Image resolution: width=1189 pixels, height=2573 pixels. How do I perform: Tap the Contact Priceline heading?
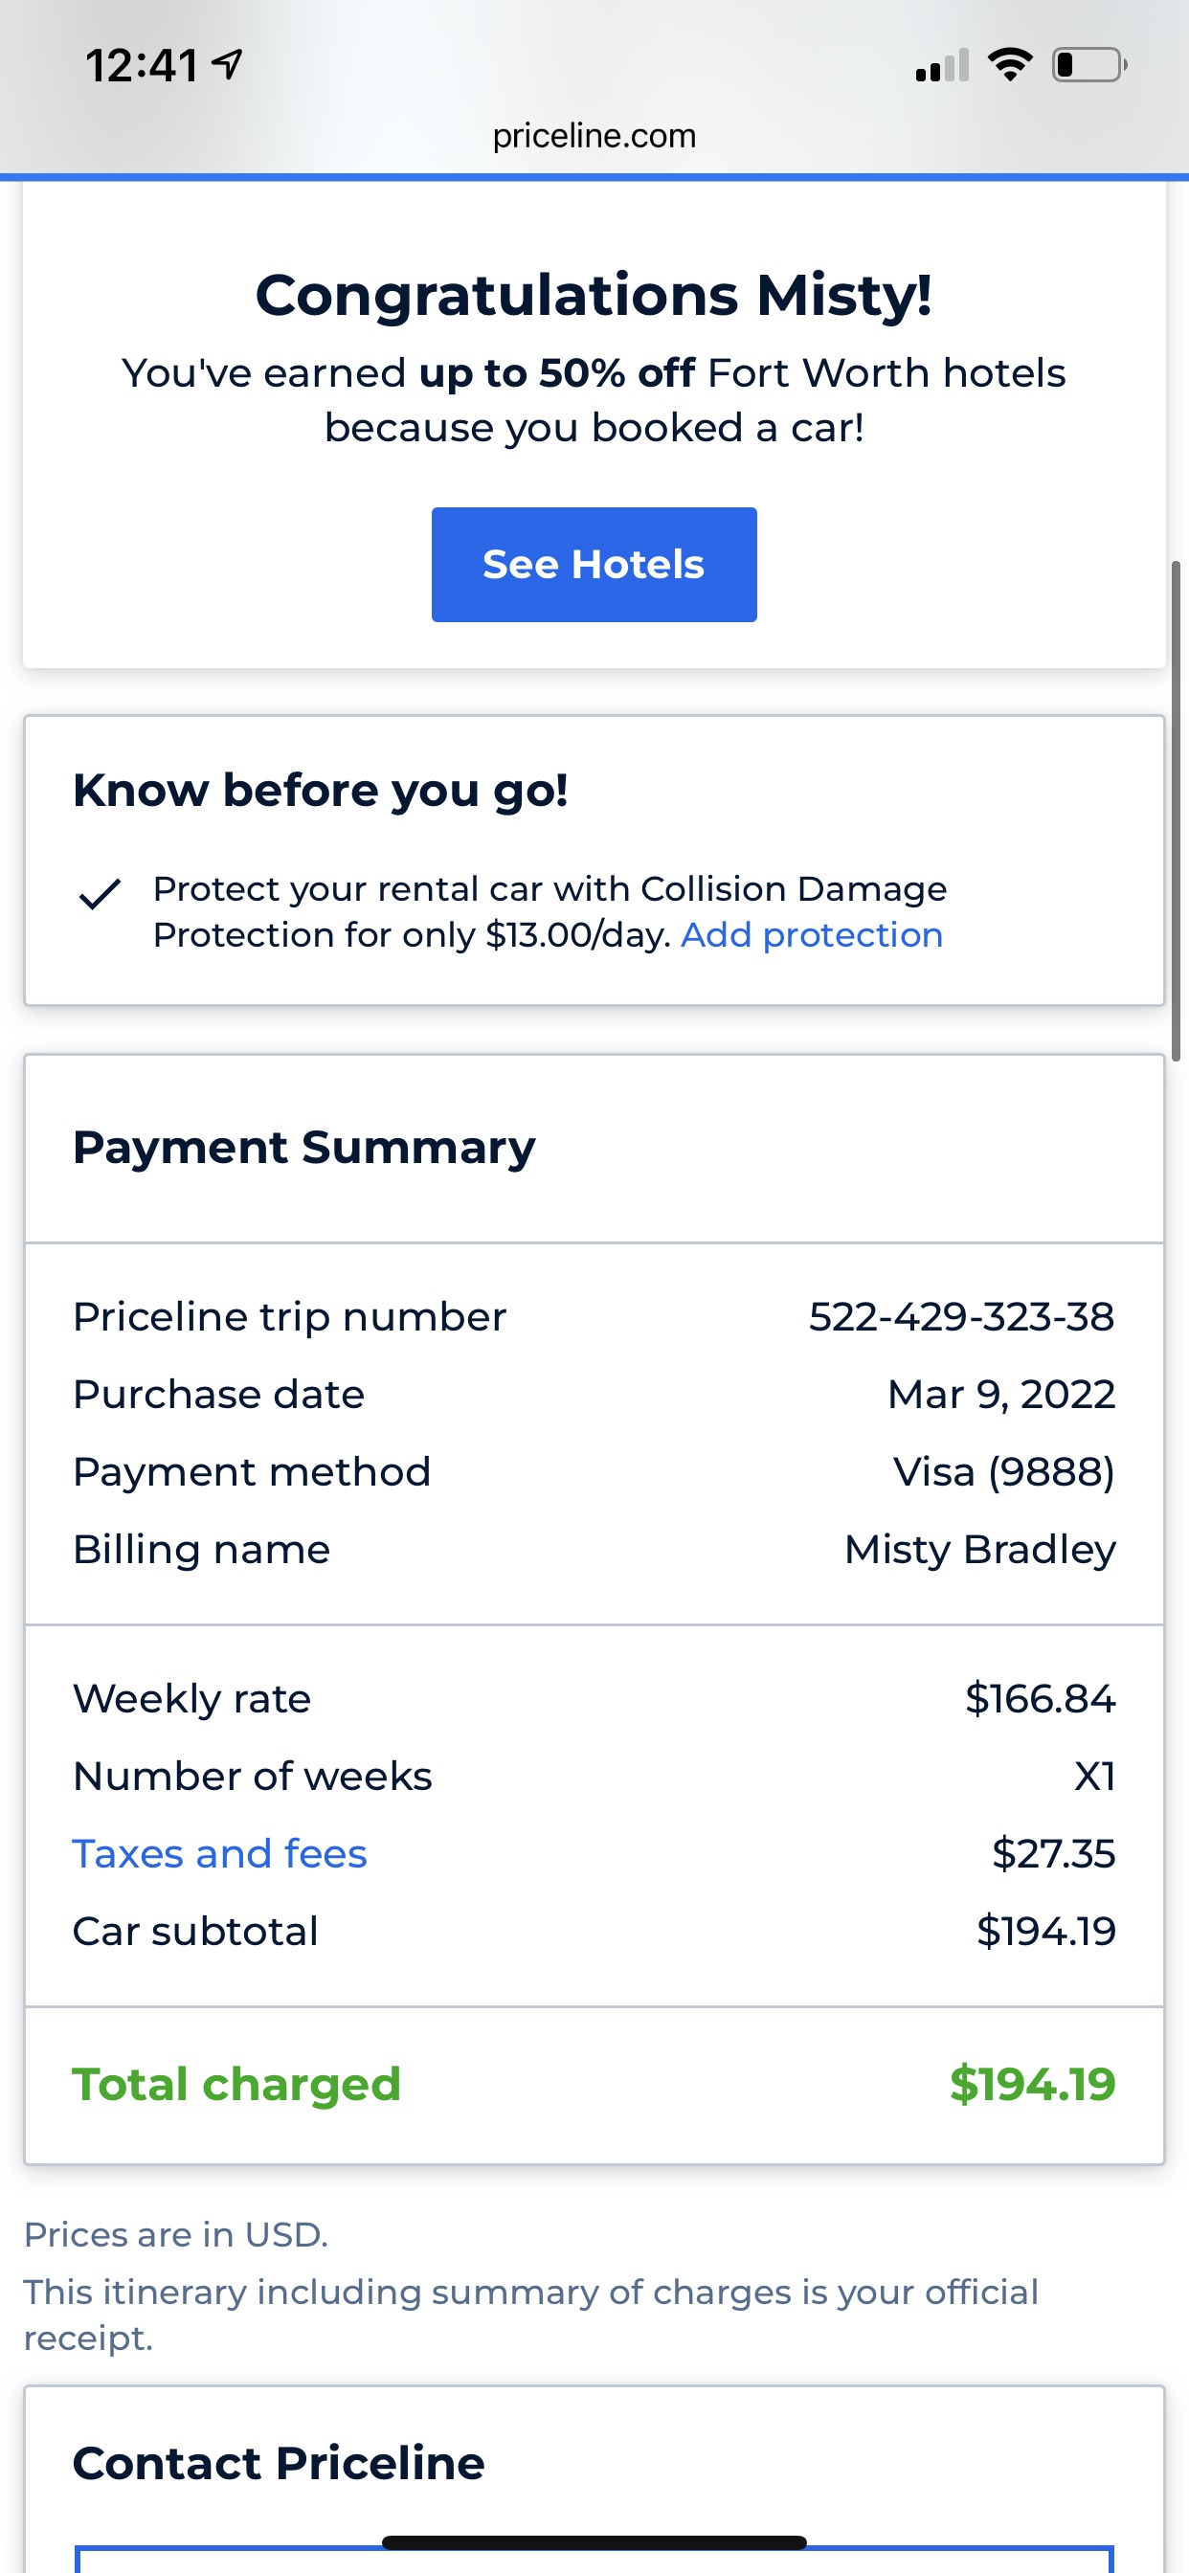pos(279,2463)
